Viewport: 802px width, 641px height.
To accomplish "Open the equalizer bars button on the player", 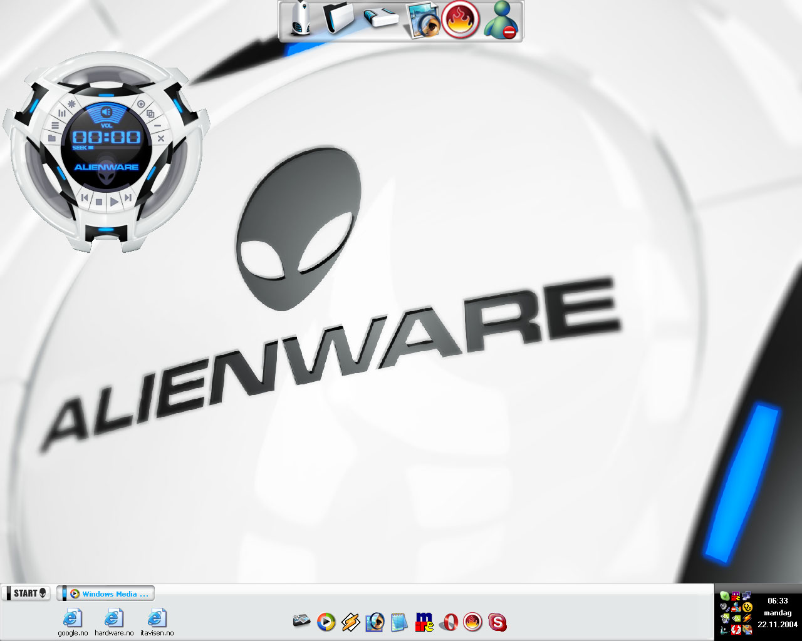I will 61,113.
